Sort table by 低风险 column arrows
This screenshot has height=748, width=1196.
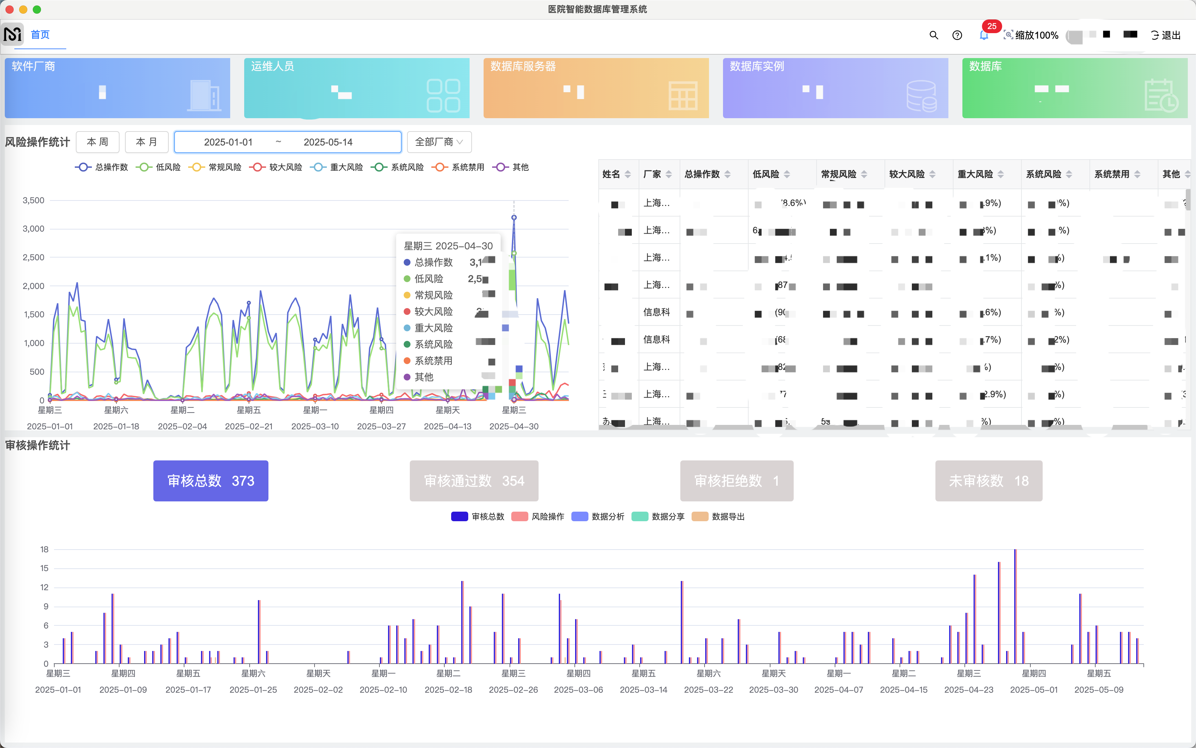[x=787, y=174]
